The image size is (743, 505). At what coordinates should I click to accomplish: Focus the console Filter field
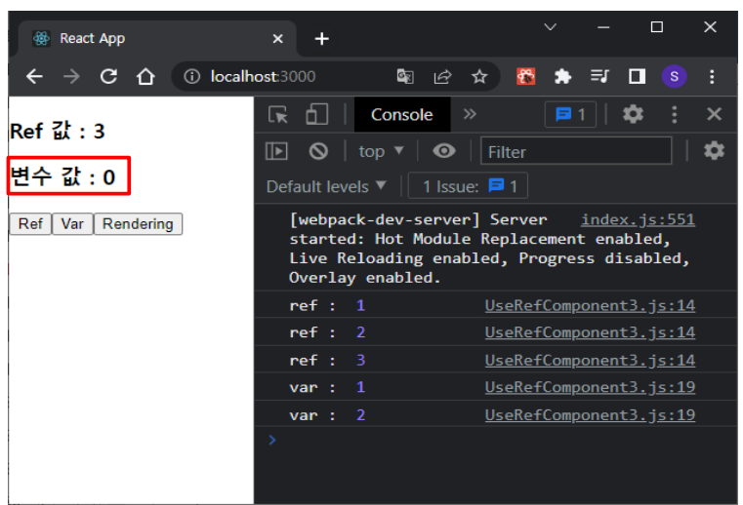click(576, 151)
